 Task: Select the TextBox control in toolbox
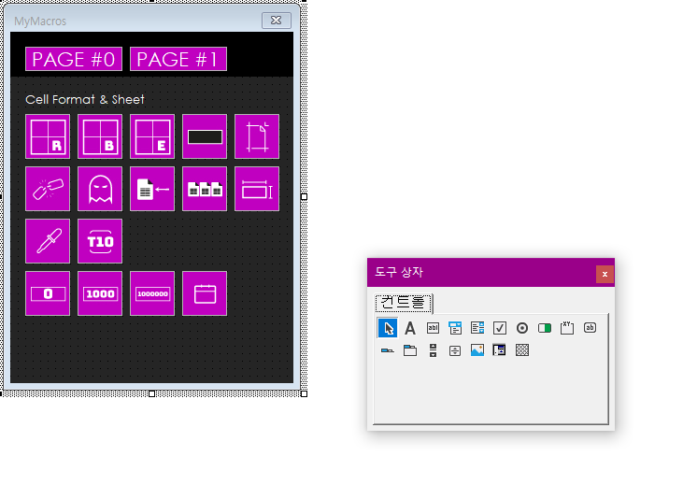(433, 328)
